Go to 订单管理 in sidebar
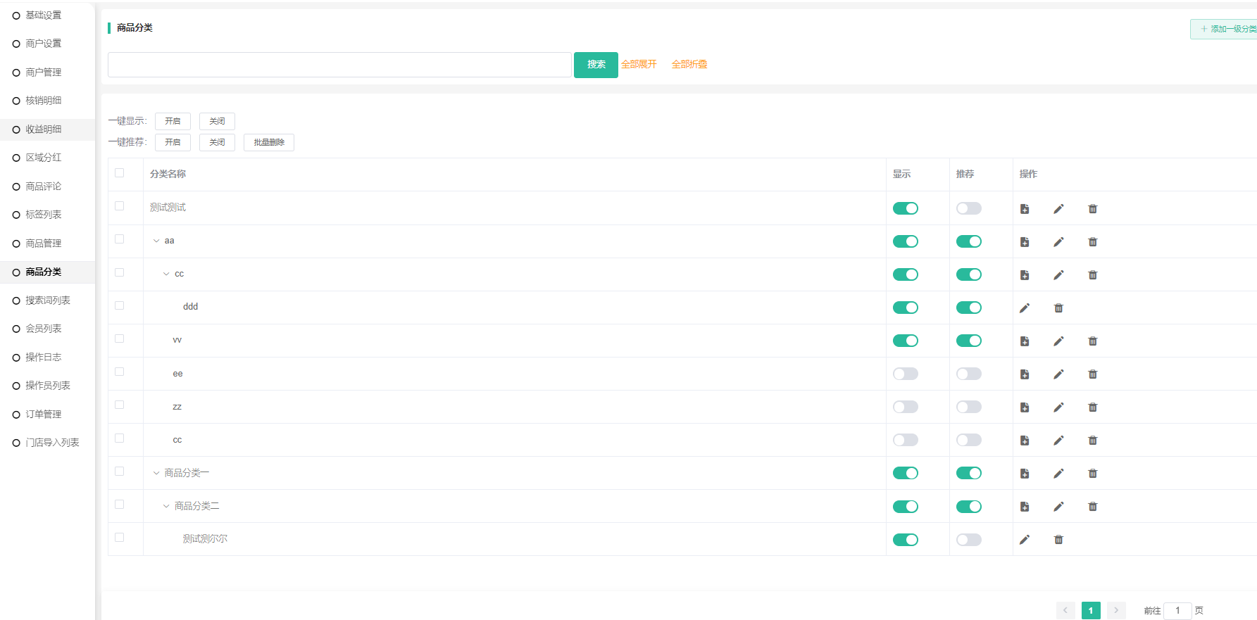Viewport: 1257px width, 620px height. pos(44,415)
